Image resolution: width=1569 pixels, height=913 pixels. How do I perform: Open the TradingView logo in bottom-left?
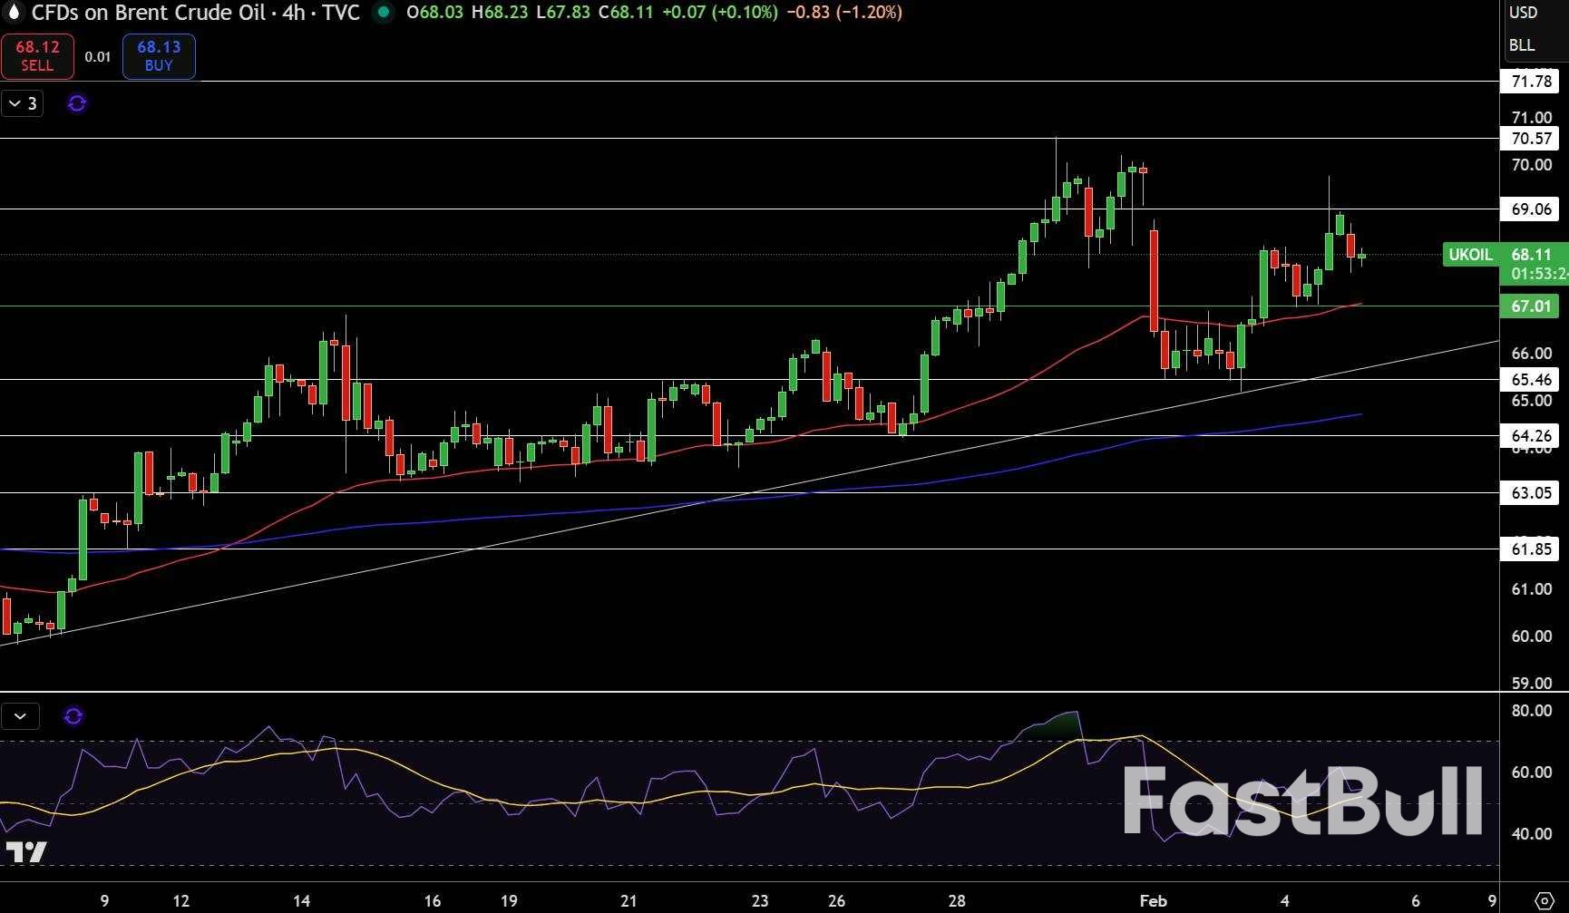tap(26, 851)
